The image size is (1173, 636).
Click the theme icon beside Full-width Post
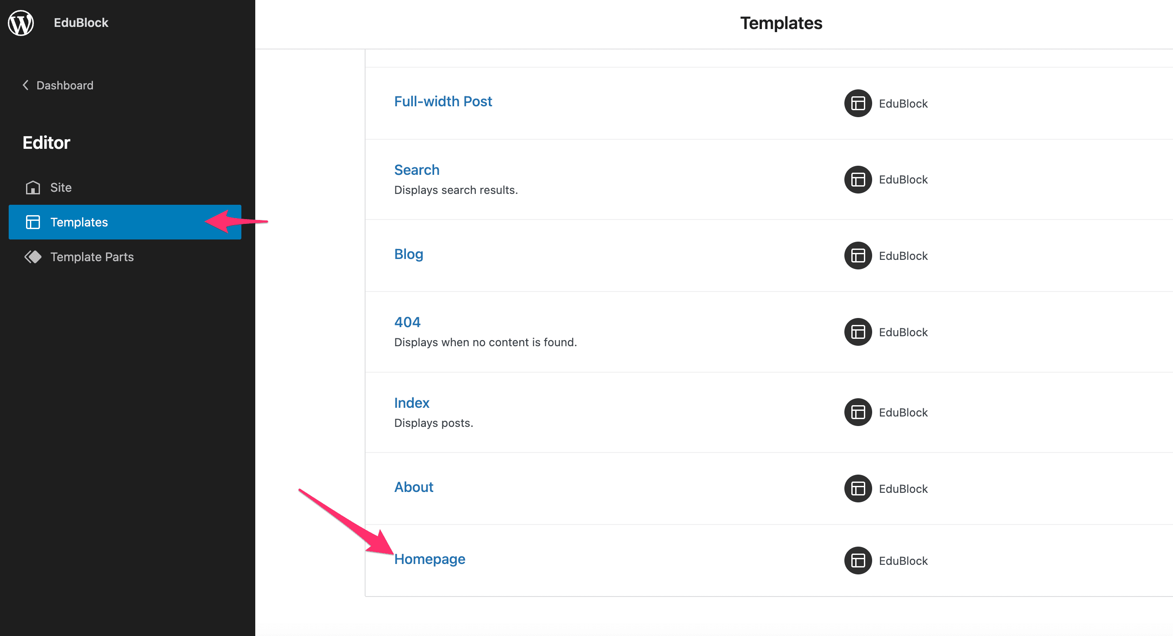858,103
